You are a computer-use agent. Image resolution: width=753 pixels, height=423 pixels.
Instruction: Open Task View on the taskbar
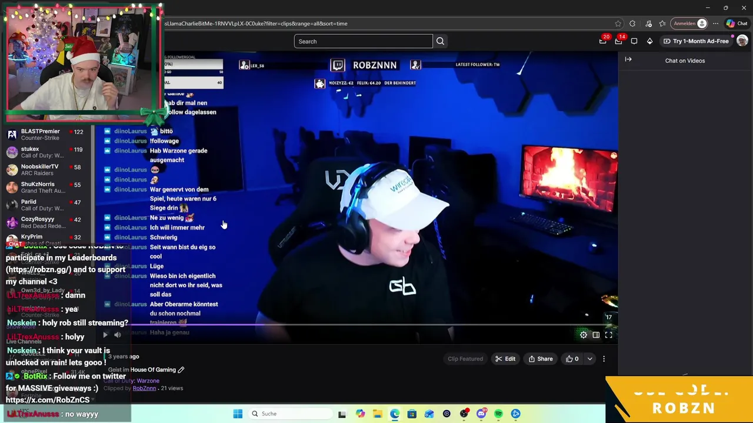pyautogui.click(x=342, y=414)
